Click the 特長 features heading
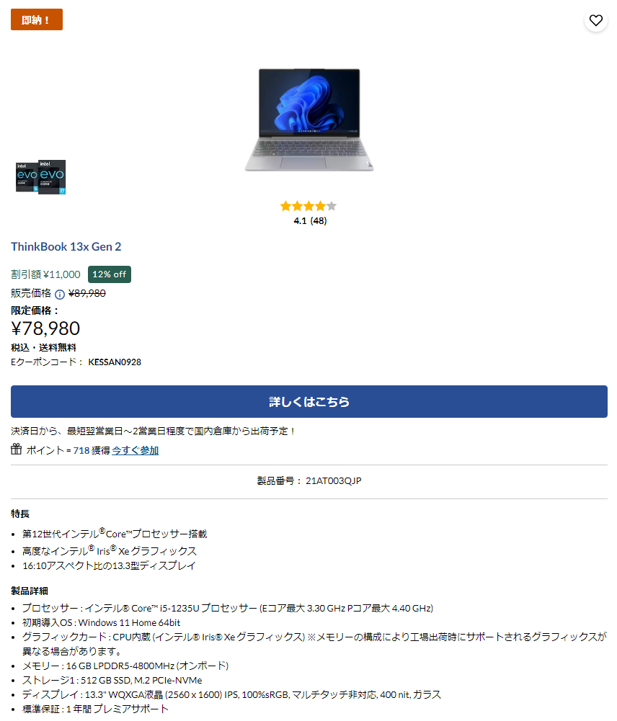617x721 pixels. 20,514
